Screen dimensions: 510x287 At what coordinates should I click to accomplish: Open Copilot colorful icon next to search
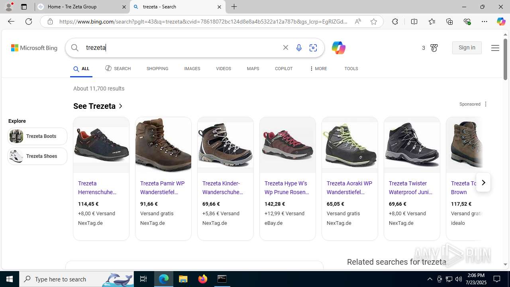pos(338,48)
